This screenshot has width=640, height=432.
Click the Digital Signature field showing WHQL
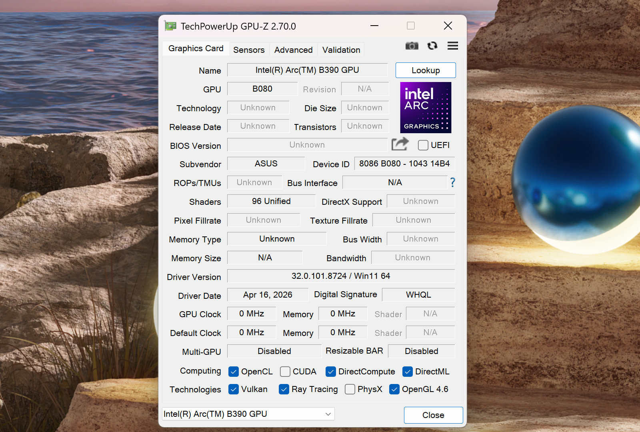click(418, 295)
